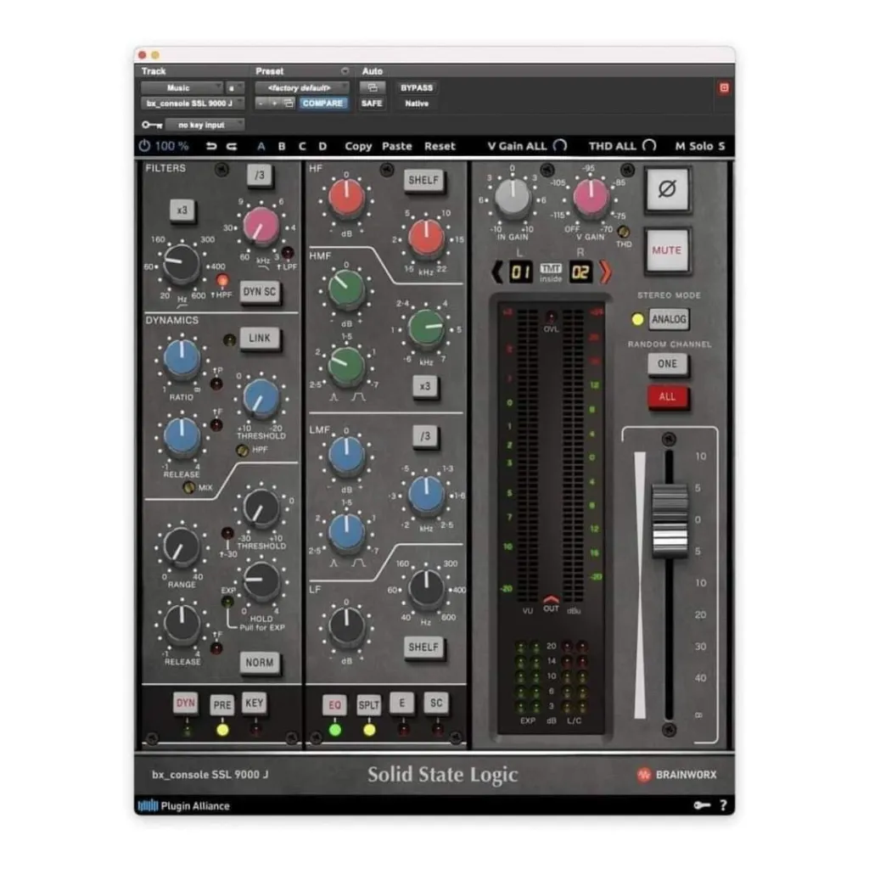This screenshot has width=869, height=869.
Task: Click the grey IN GAIN knob
Action: coord(513,196)
